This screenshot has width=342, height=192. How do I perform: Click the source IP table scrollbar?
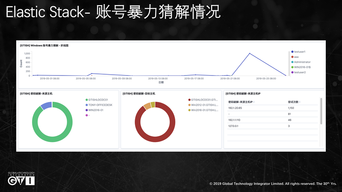[x=321, y=111]
